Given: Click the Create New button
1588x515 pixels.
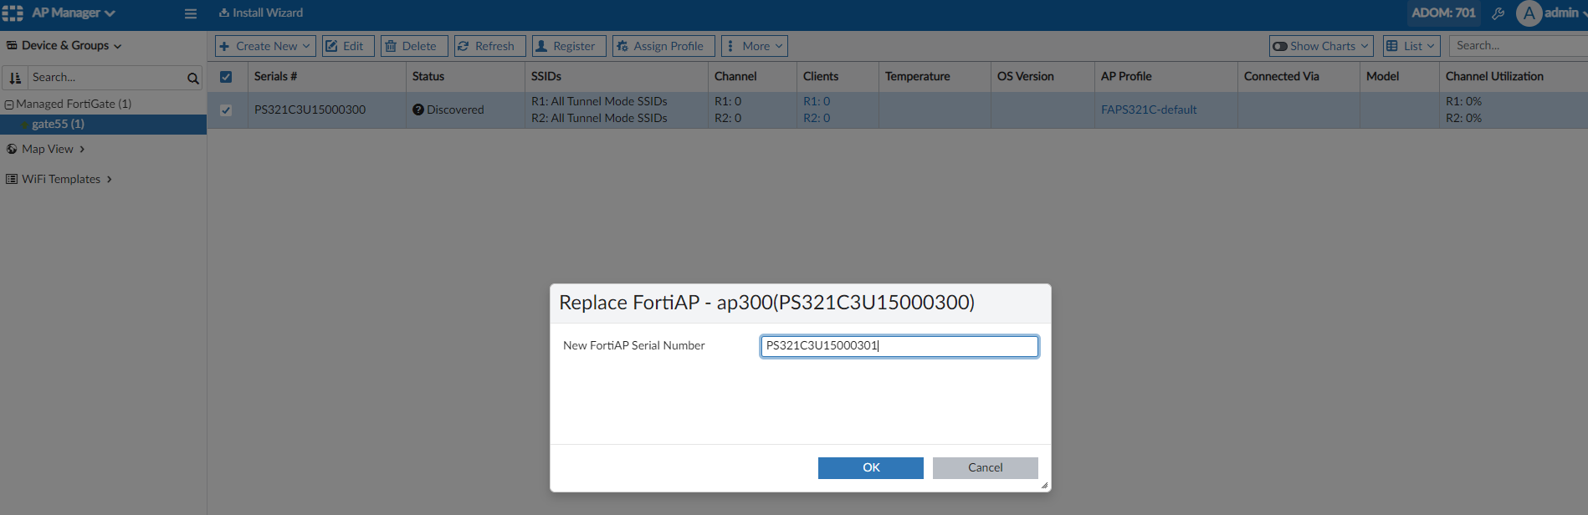Looking at the screenshot, I should coord(265,46).
